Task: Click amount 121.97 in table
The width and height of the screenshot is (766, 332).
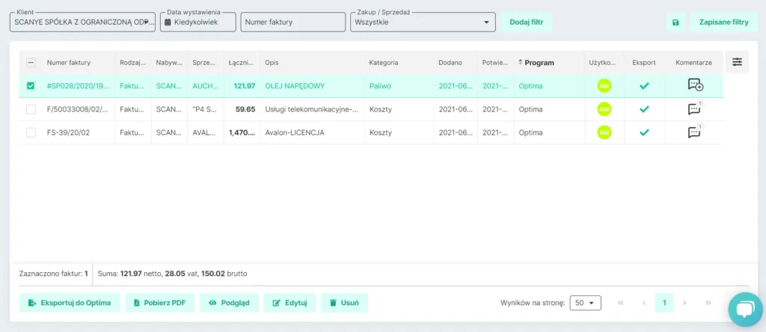Action: click(245, 85)
